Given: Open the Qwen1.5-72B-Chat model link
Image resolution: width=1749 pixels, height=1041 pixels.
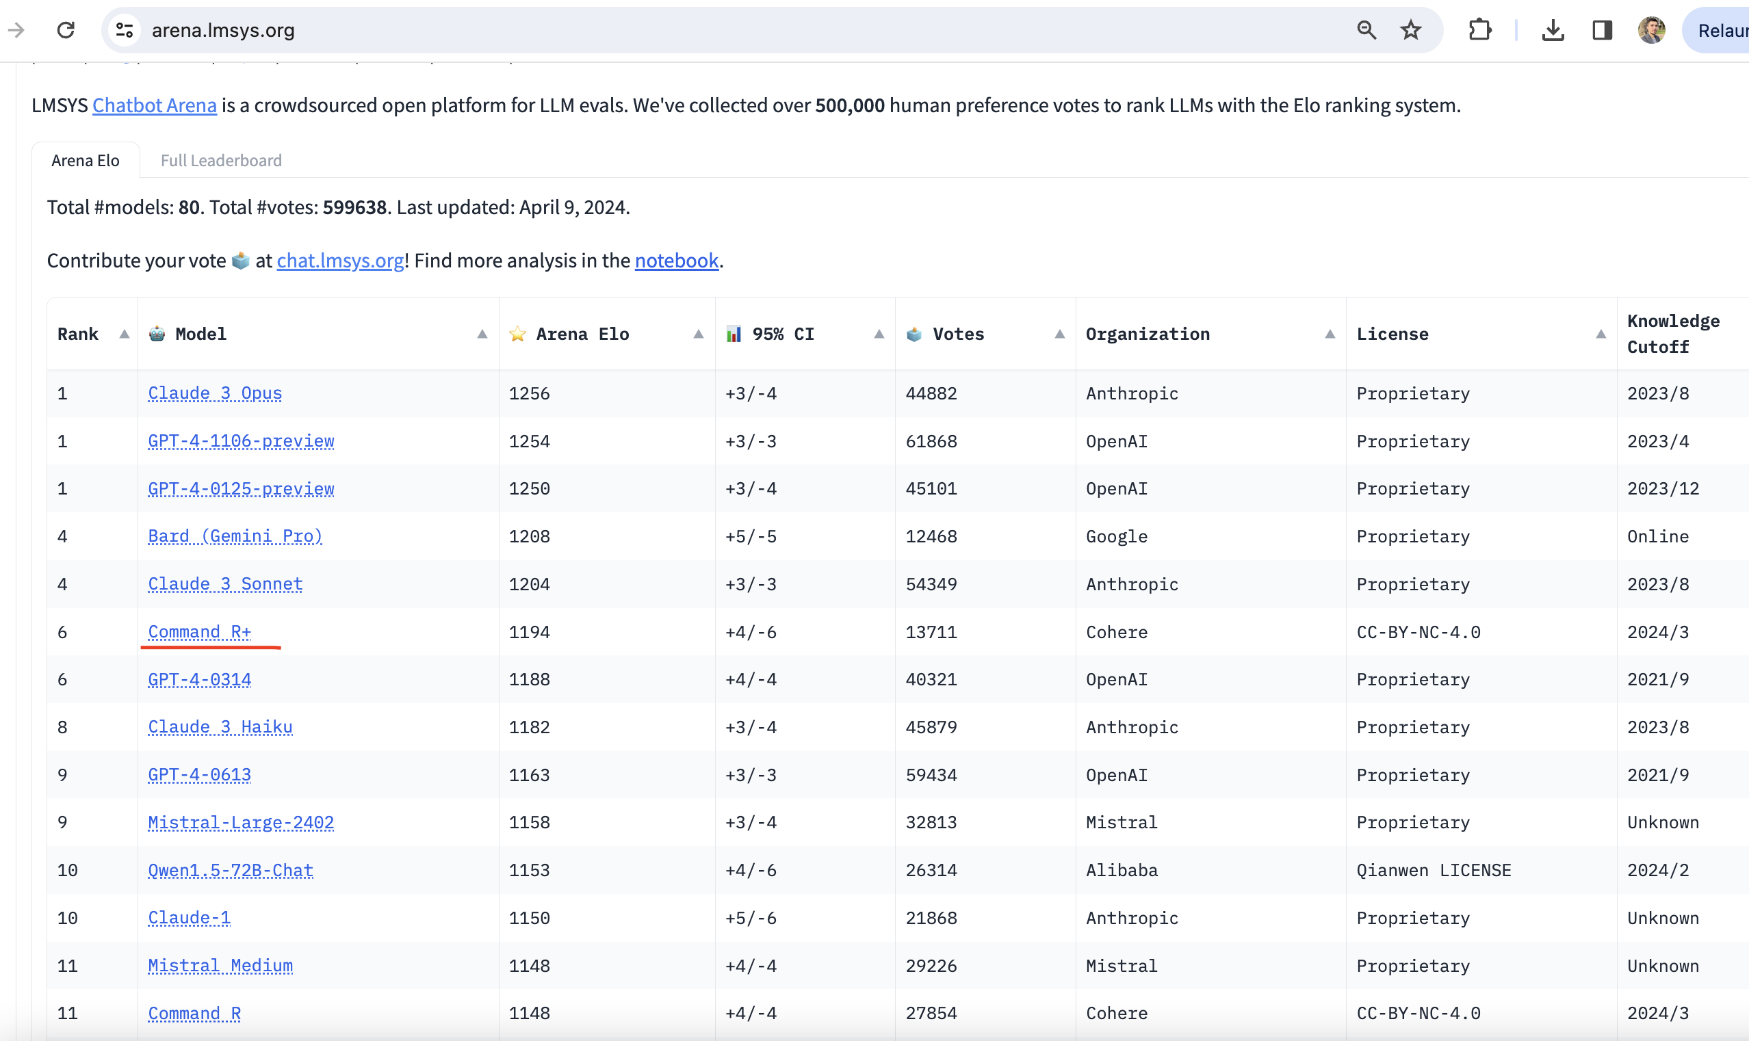Looking at the screenshot, I should click(230, 871).
